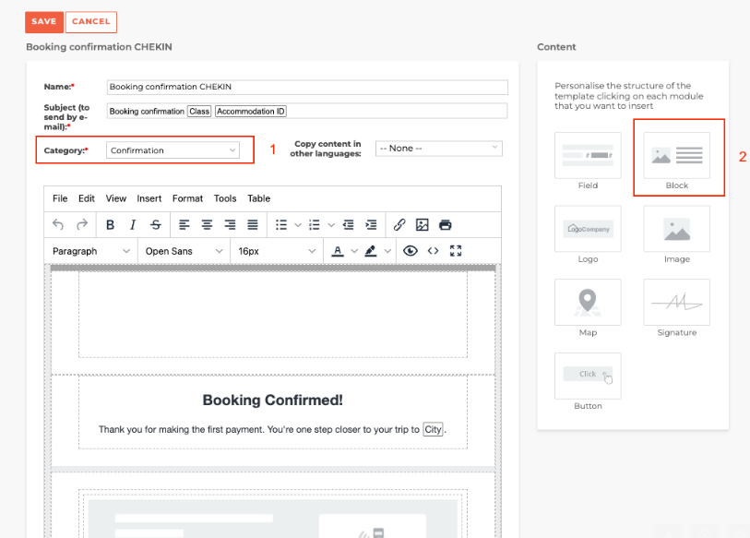
Task: Insert a link using the chain icon
Action: pyautogui.click(x=399, y=224)
